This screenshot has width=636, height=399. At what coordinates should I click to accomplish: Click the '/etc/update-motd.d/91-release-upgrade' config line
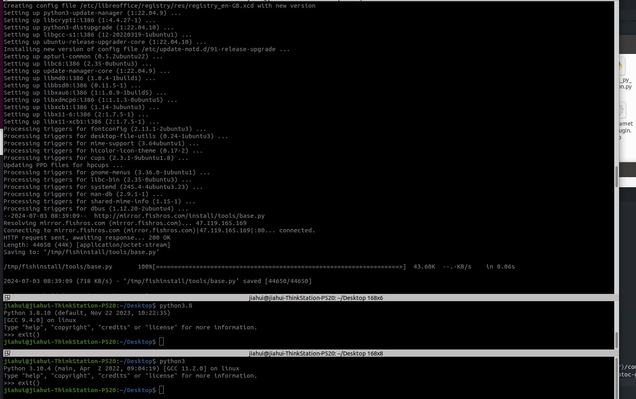point(147,49)
